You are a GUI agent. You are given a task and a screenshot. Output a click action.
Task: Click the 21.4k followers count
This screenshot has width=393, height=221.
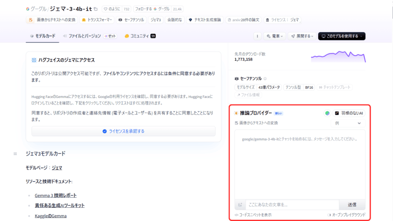177,9
